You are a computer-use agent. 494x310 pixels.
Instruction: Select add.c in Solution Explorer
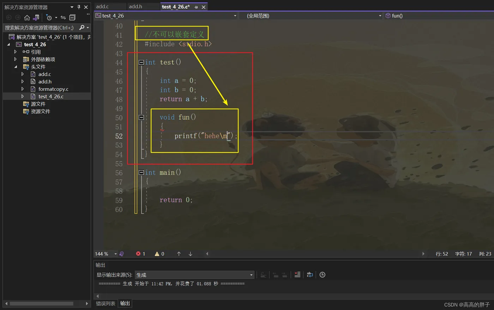pyautogui.click(x=44, y=74)
